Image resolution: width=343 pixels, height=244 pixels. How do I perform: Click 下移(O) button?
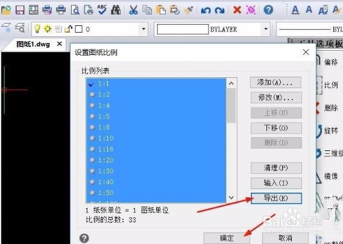coord(276,128)
